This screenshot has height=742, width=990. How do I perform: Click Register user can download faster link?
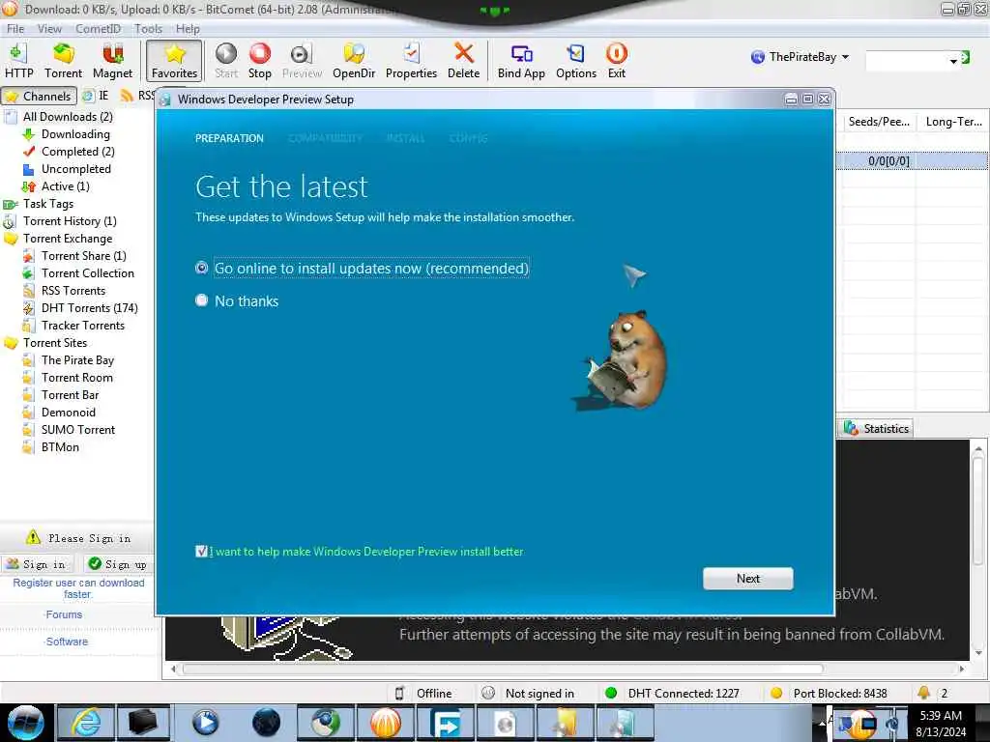[x=78, y=588]
